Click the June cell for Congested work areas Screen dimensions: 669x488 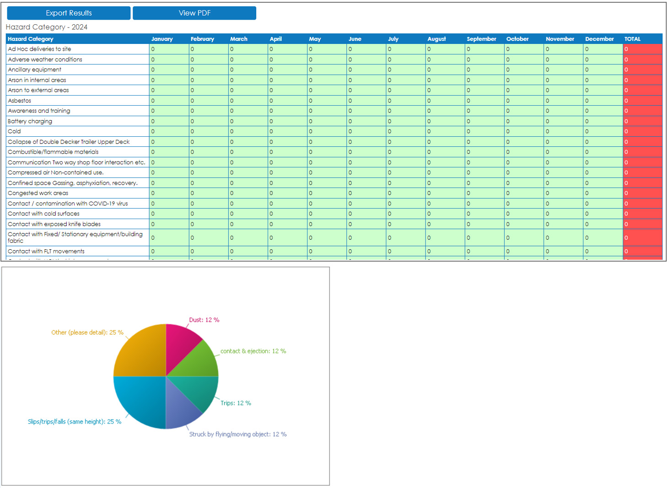coord(366,193)
